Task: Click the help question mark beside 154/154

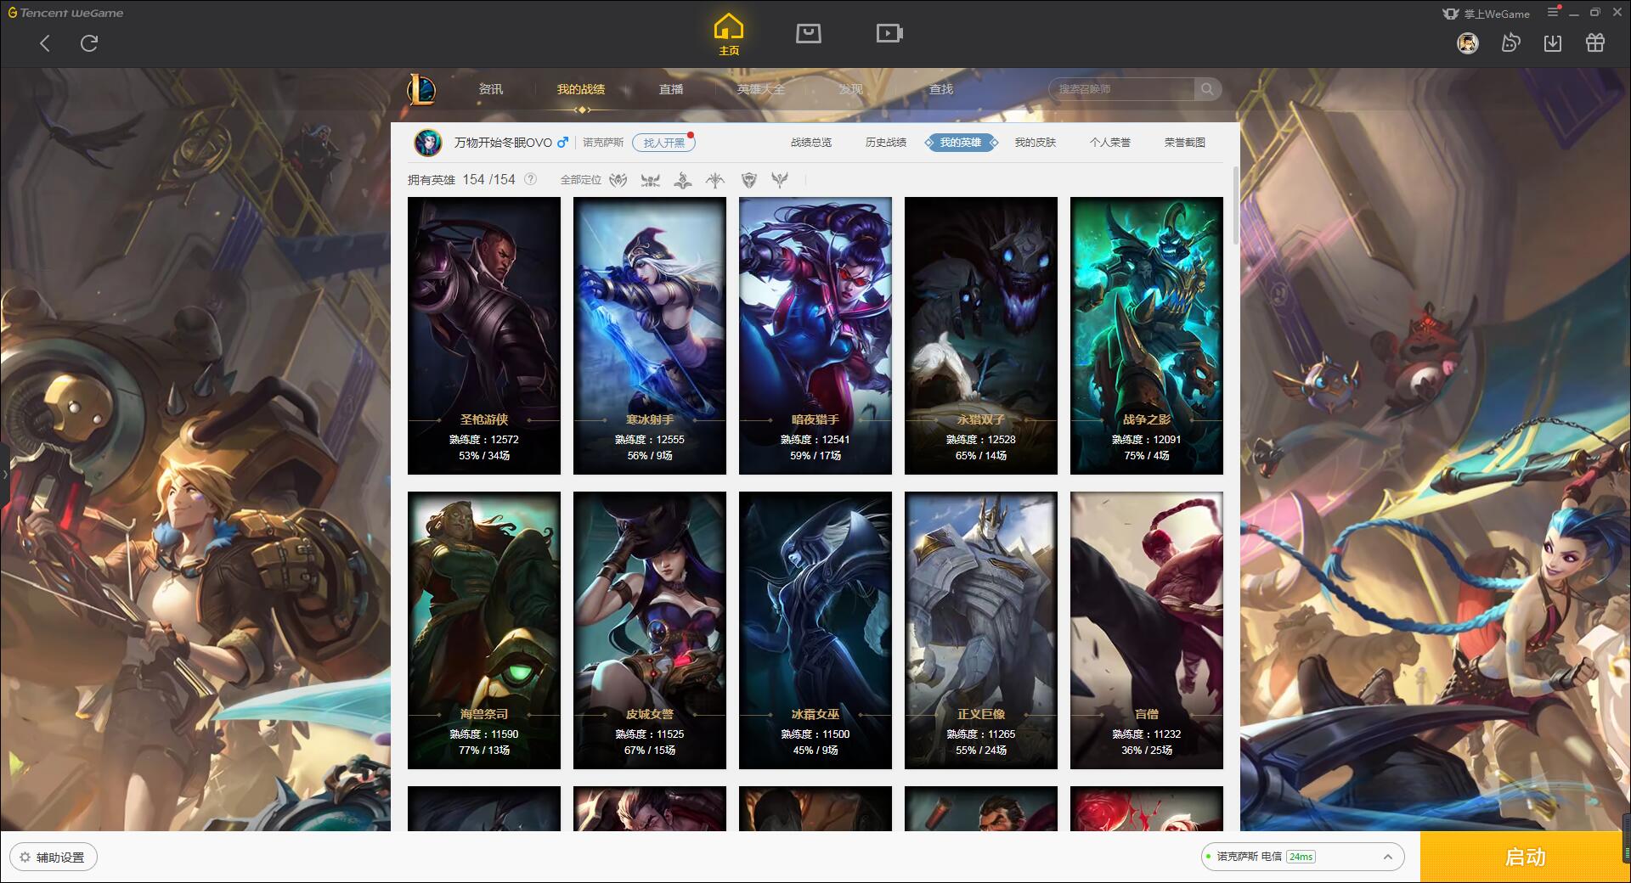Action: point(531,179)
